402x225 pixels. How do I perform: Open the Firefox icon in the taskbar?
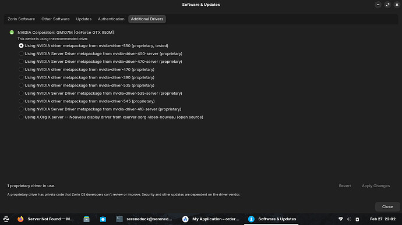[20, 219]
